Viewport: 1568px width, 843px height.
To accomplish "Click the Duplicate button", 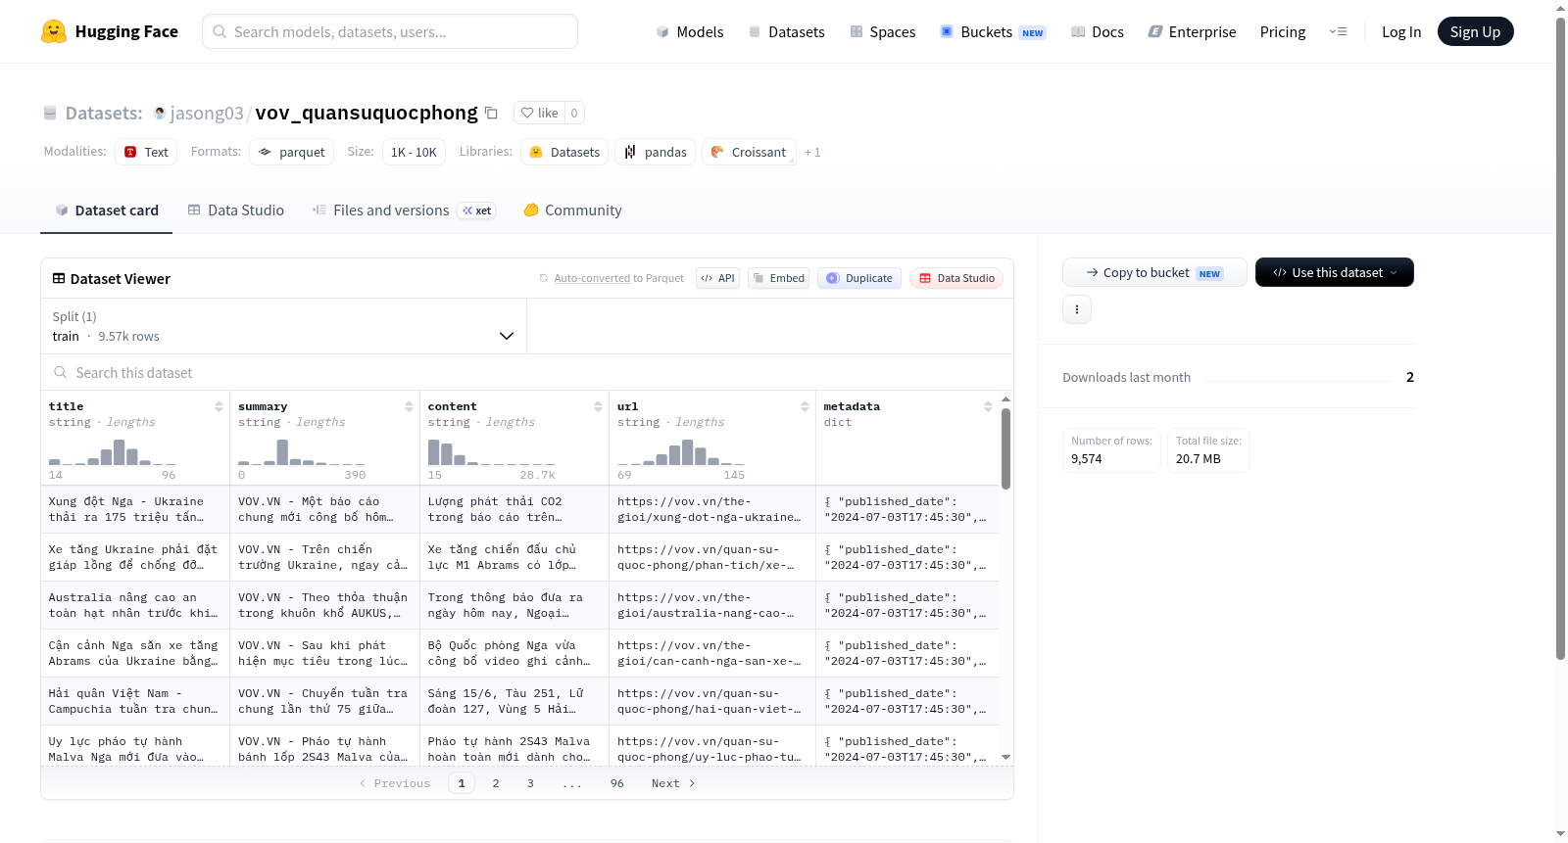I will [x=858, y=278].
